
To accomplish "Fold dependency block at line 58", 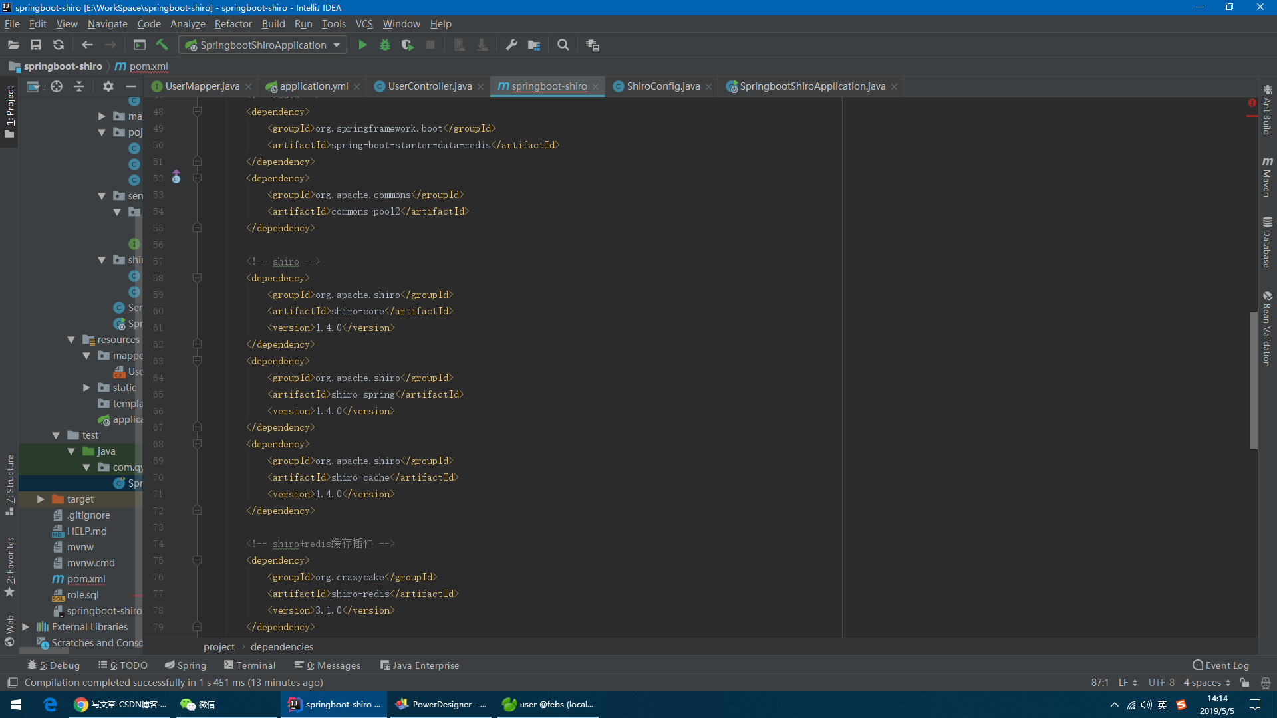I will click(197, 278).
